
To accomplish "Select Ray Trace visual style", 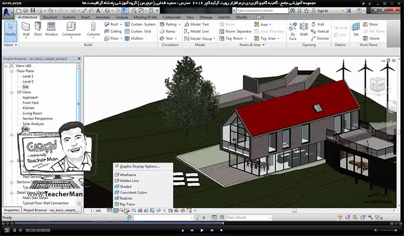I will pos(127,204).
